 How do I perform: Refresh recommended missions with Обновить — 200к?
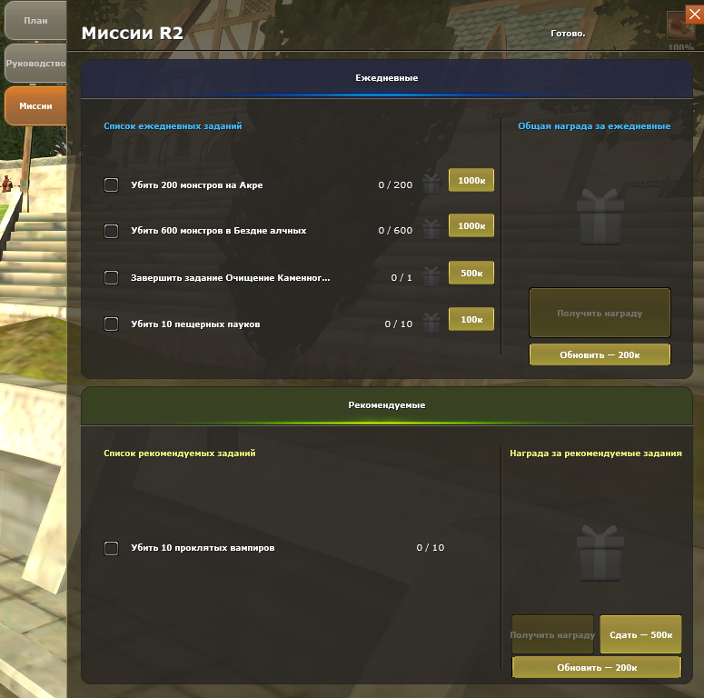point(597,667)
